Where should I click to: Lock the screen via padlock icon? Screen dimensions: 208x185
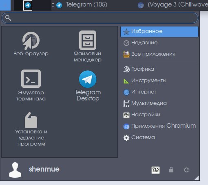(171, 170)
